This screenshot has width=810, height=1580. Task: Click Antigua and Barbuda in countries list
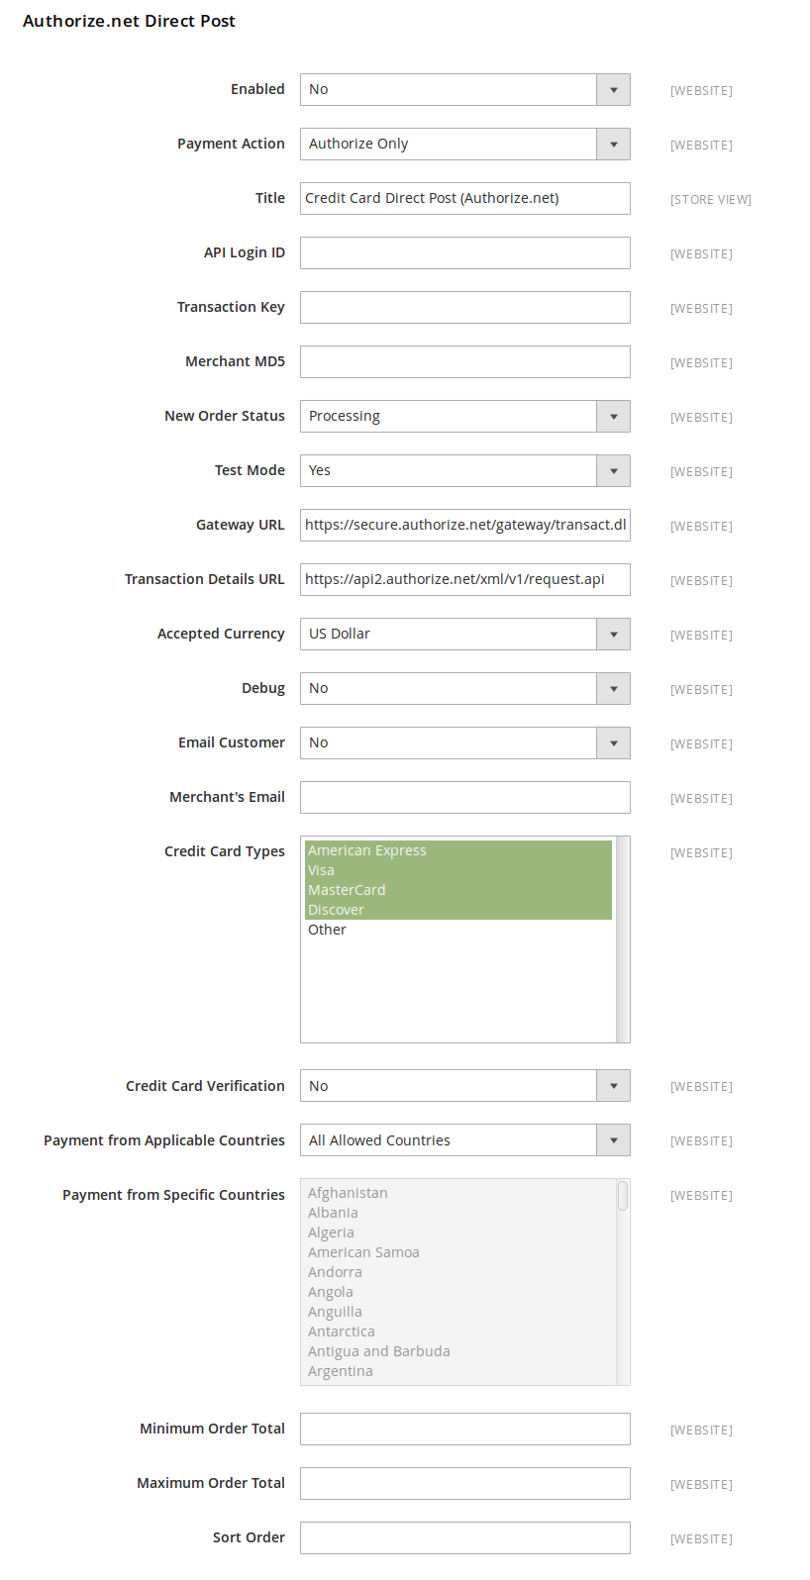(x=458, y=1351)
